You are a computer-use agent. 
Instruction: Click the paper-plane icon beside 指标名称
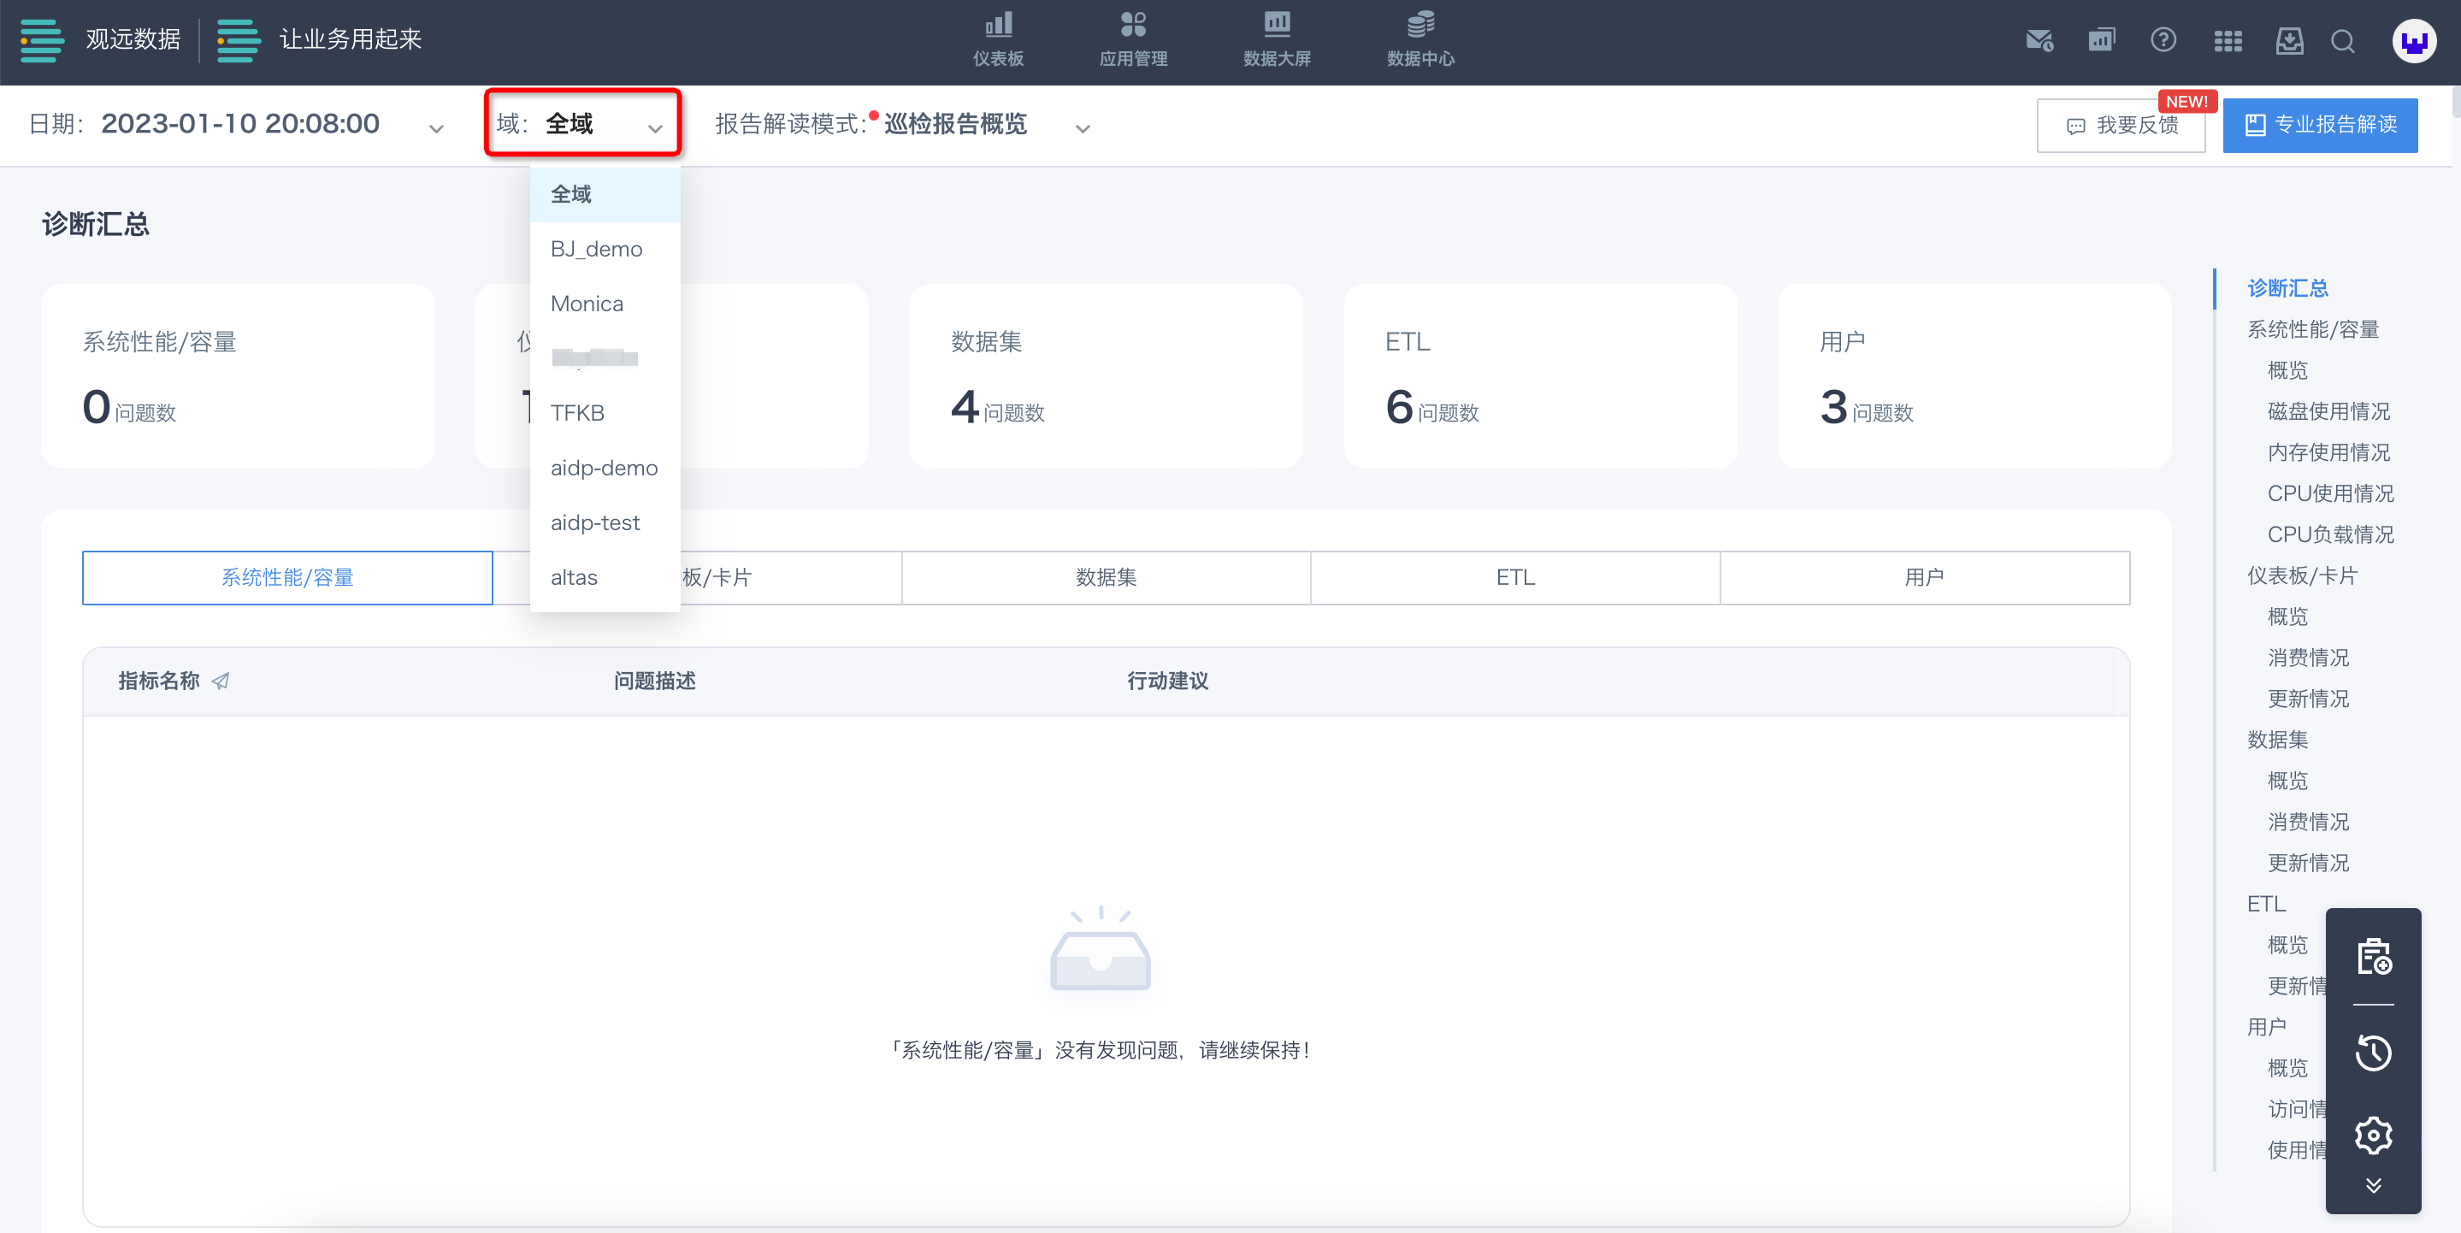pos(221,681)
